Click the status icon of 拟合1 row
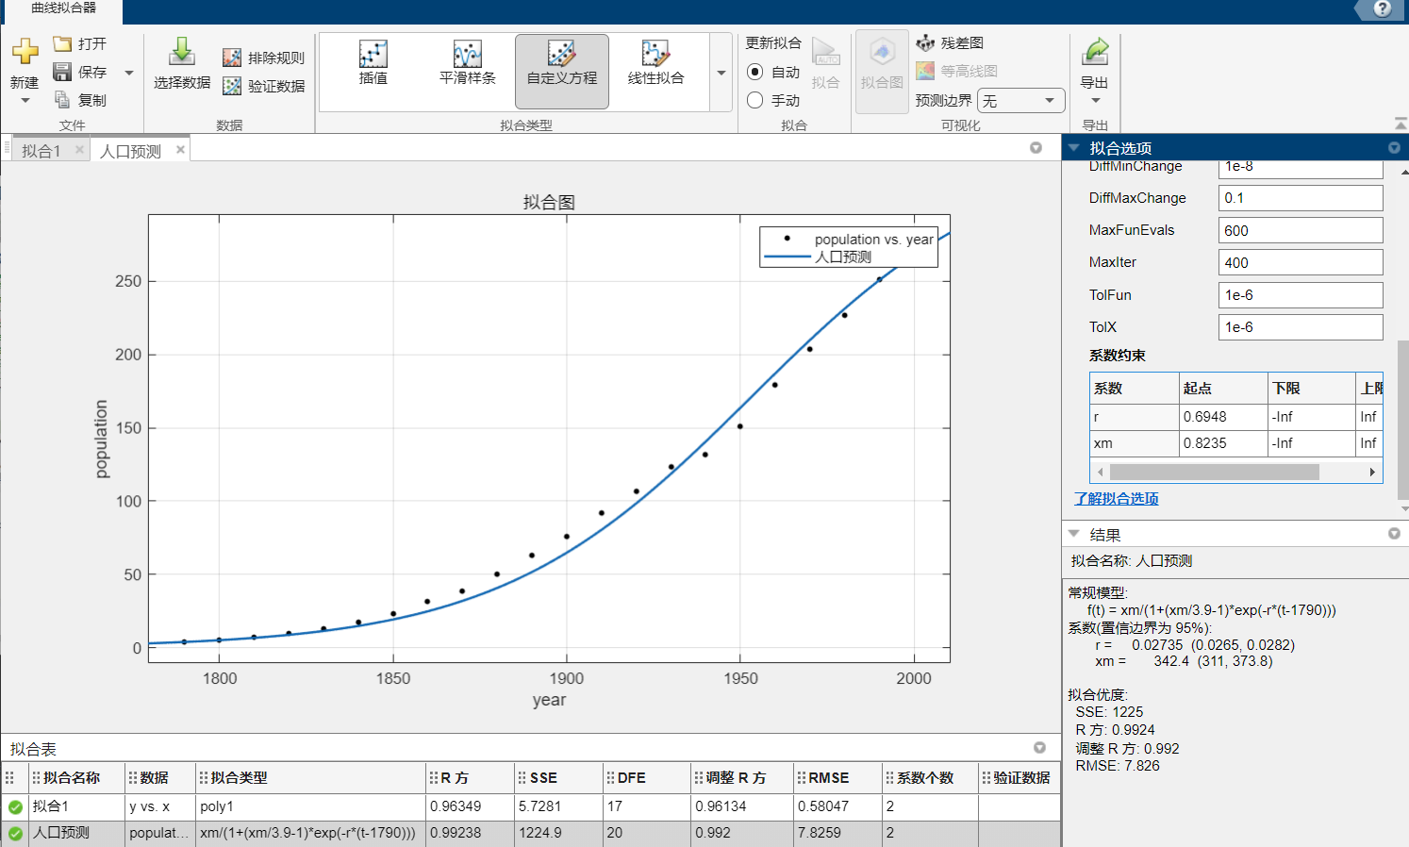 pos(15,807)
